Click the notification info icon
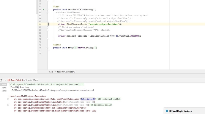 [x=167, y=111]
